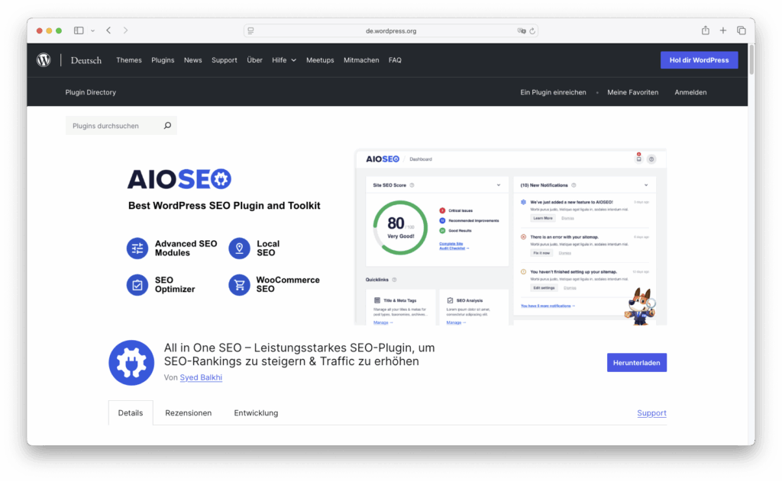This screenshot has height=481, width=782.
Task: Click the fox mascot image
Action: [639, 306]
